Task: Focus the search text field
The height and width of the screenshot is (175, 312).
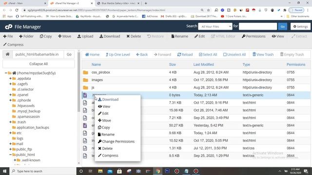Action: [258, 26]
